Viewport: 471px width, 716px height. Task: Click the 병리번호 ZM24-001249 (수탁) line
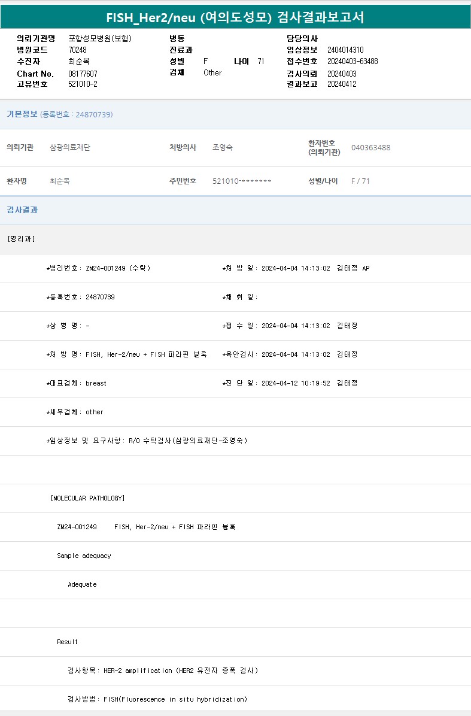(x=98, y=268)
